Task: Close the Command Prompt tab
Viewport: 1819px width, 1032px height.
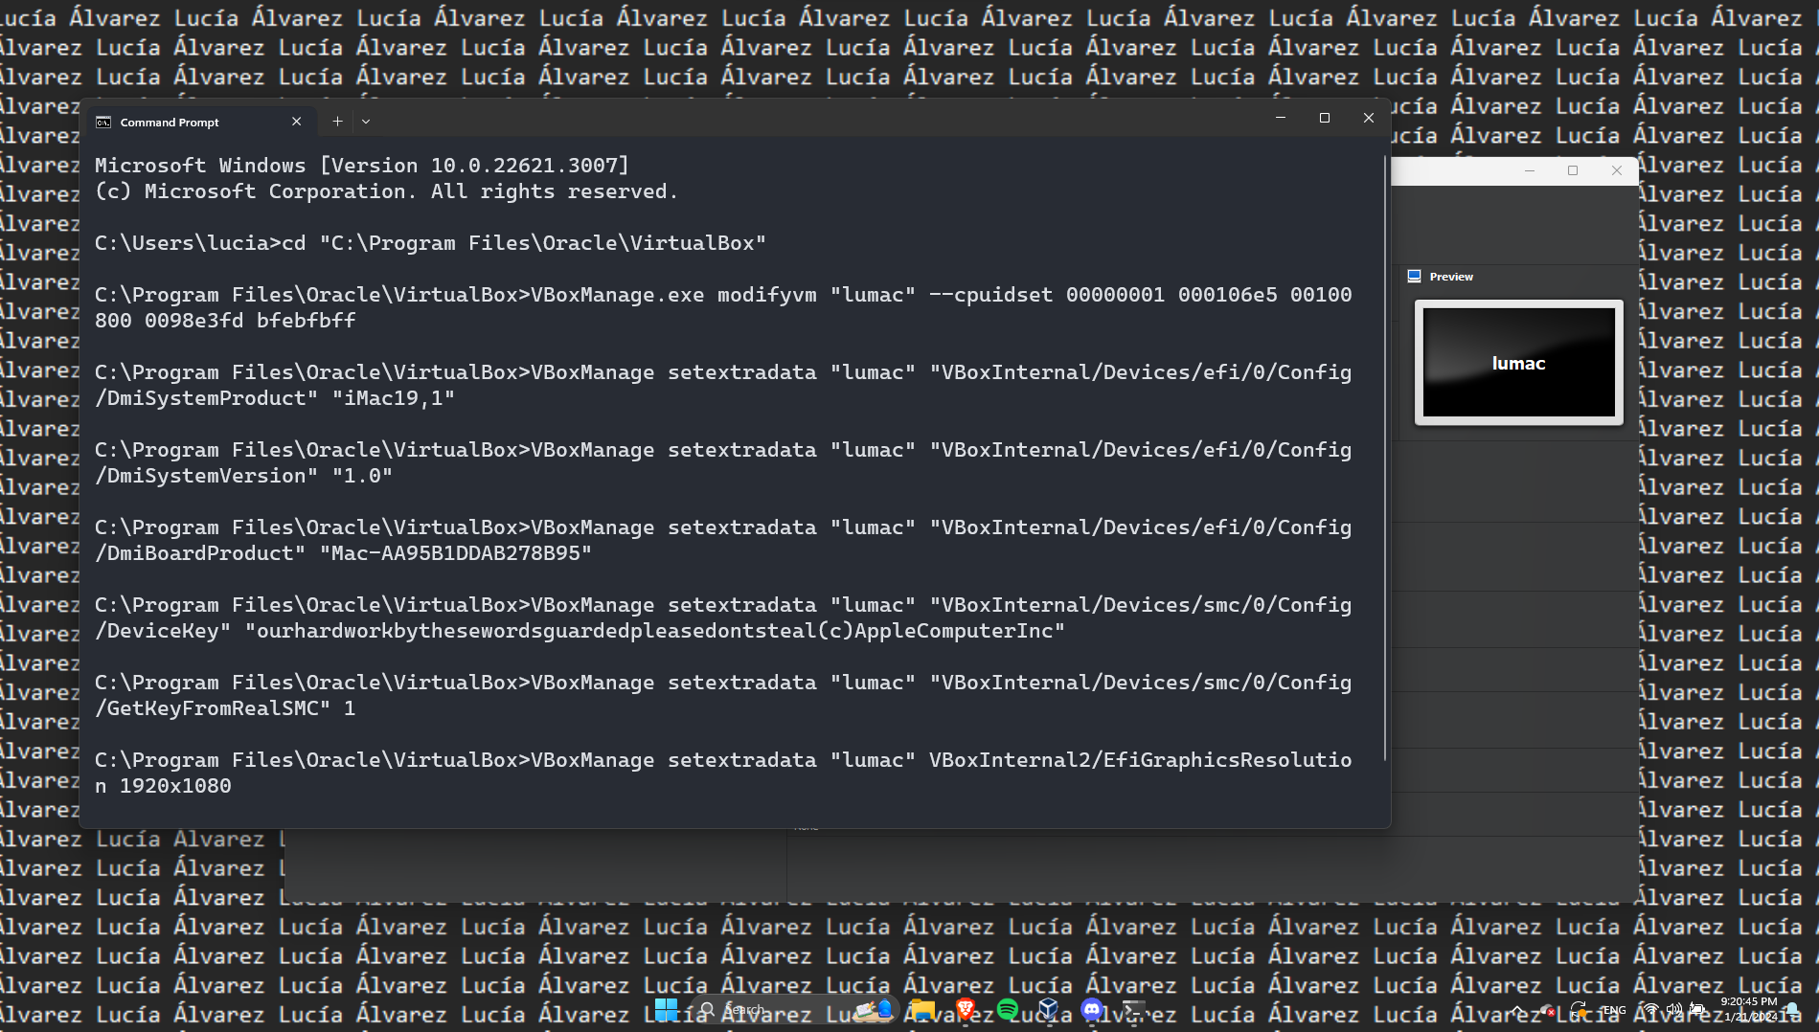Action: 297,122
